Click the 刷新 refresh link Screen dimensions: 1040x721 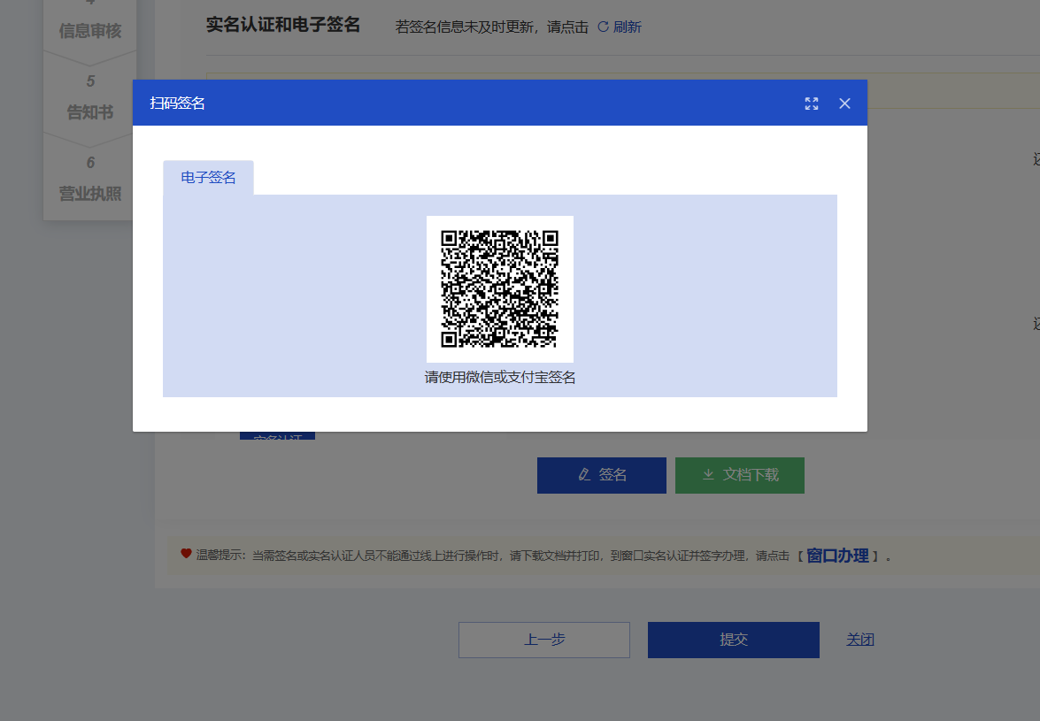[x=627, y=27]
